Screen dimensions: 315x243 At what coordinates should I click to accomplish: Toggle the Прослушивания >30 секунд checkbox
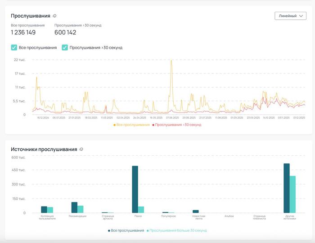65,47
